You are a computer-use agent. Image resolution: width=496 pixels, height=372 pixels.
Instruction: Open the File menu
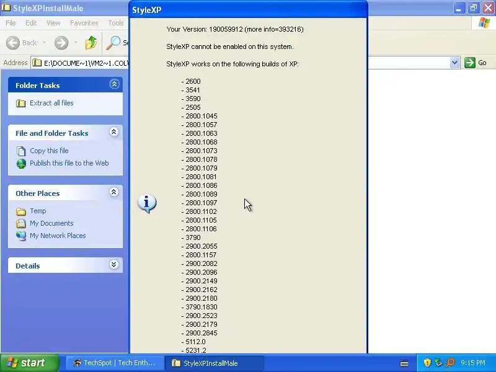coord(11,23)
